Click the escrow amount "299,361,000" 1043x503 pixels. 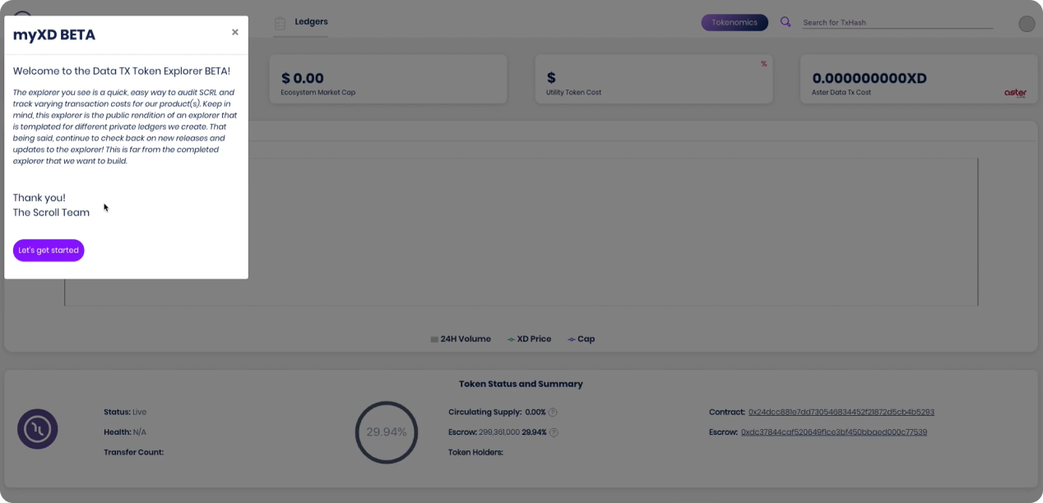pos(498,432)
